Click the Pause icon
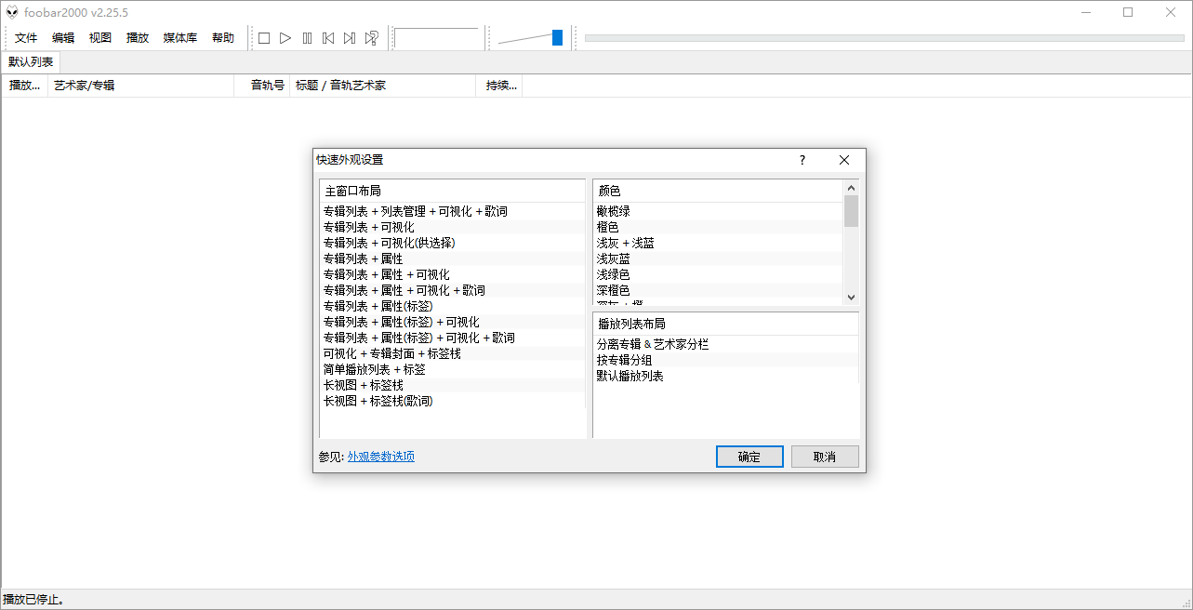Viewport: 1193px width, 610px height. click(307, 37)
